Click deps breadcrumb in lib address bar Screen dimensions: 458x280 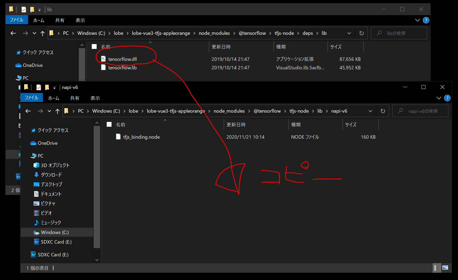308,33
